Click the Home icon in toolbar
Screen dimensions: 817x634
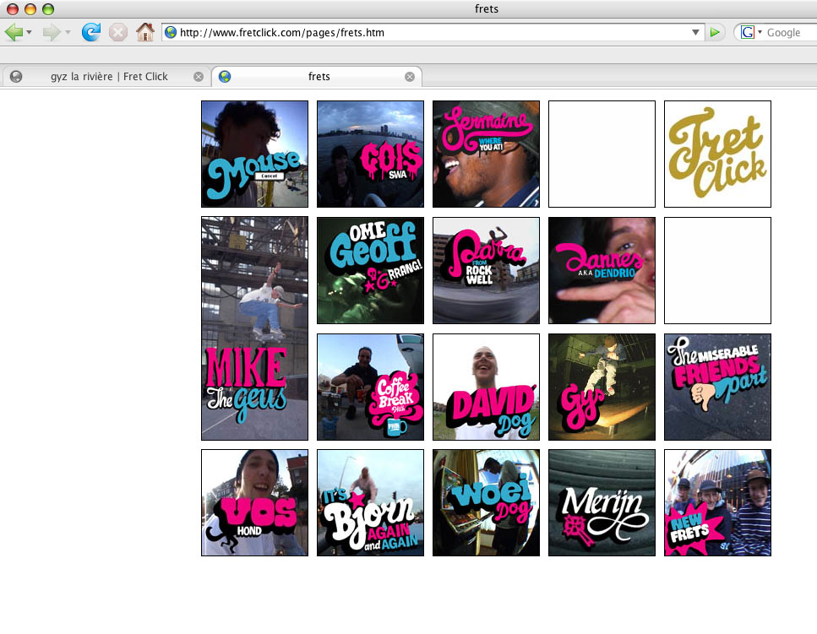click(144, 32)
